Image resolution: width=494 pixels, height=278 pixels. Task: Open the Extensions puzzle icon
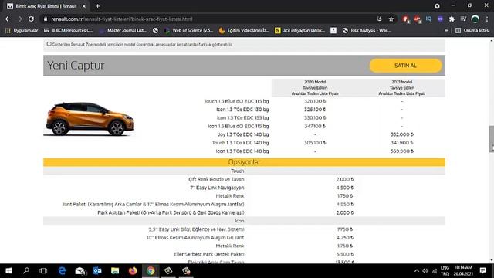[452, 19]
